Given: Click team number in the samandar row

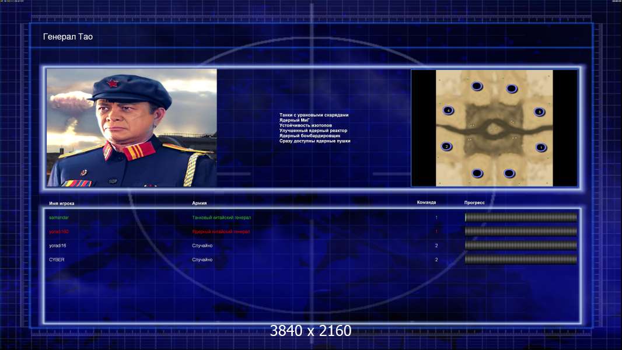Looking at the screenshot, I should point(436,218).
